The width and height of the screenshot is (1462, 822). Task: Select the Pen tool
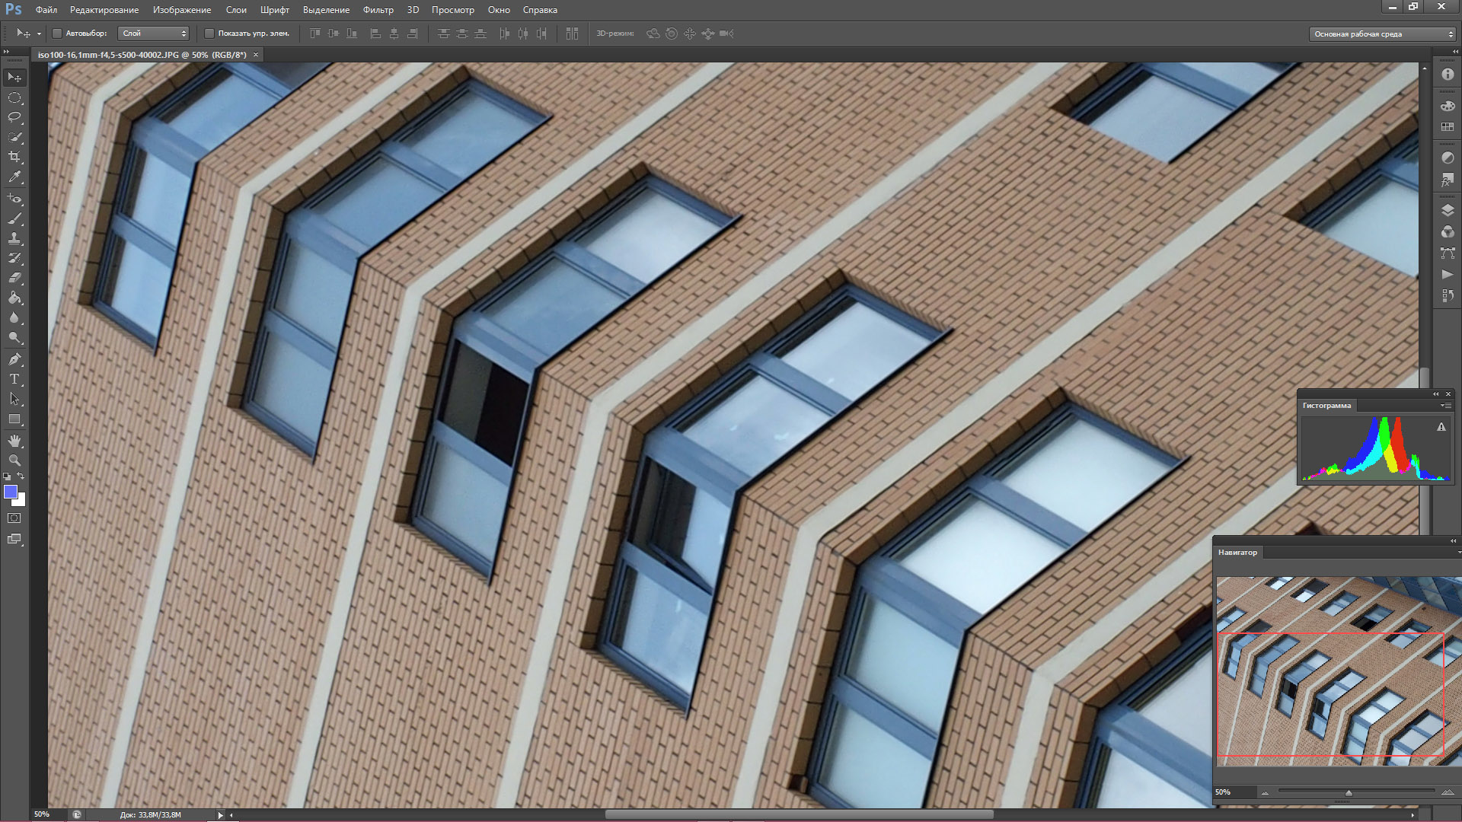[14, 359]
